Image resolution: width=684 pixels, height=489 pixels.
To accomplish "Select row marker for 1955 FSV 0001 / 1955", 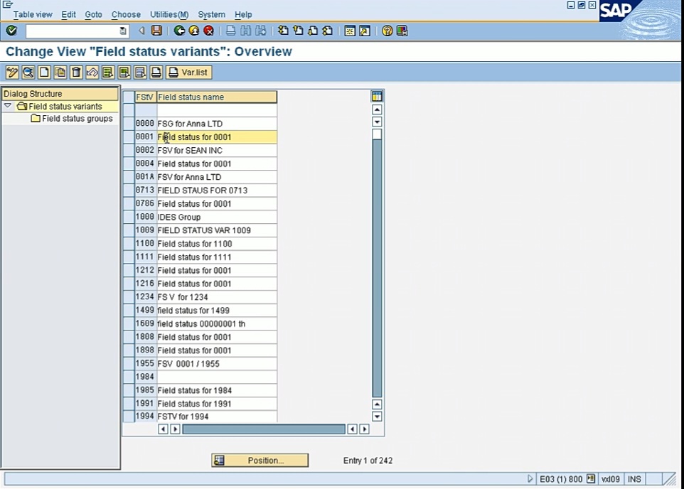I will coord(129,364).
